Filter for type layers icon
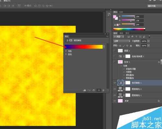Screen dimensions: 162x129 pyautogui.click(x=136, y=37)
